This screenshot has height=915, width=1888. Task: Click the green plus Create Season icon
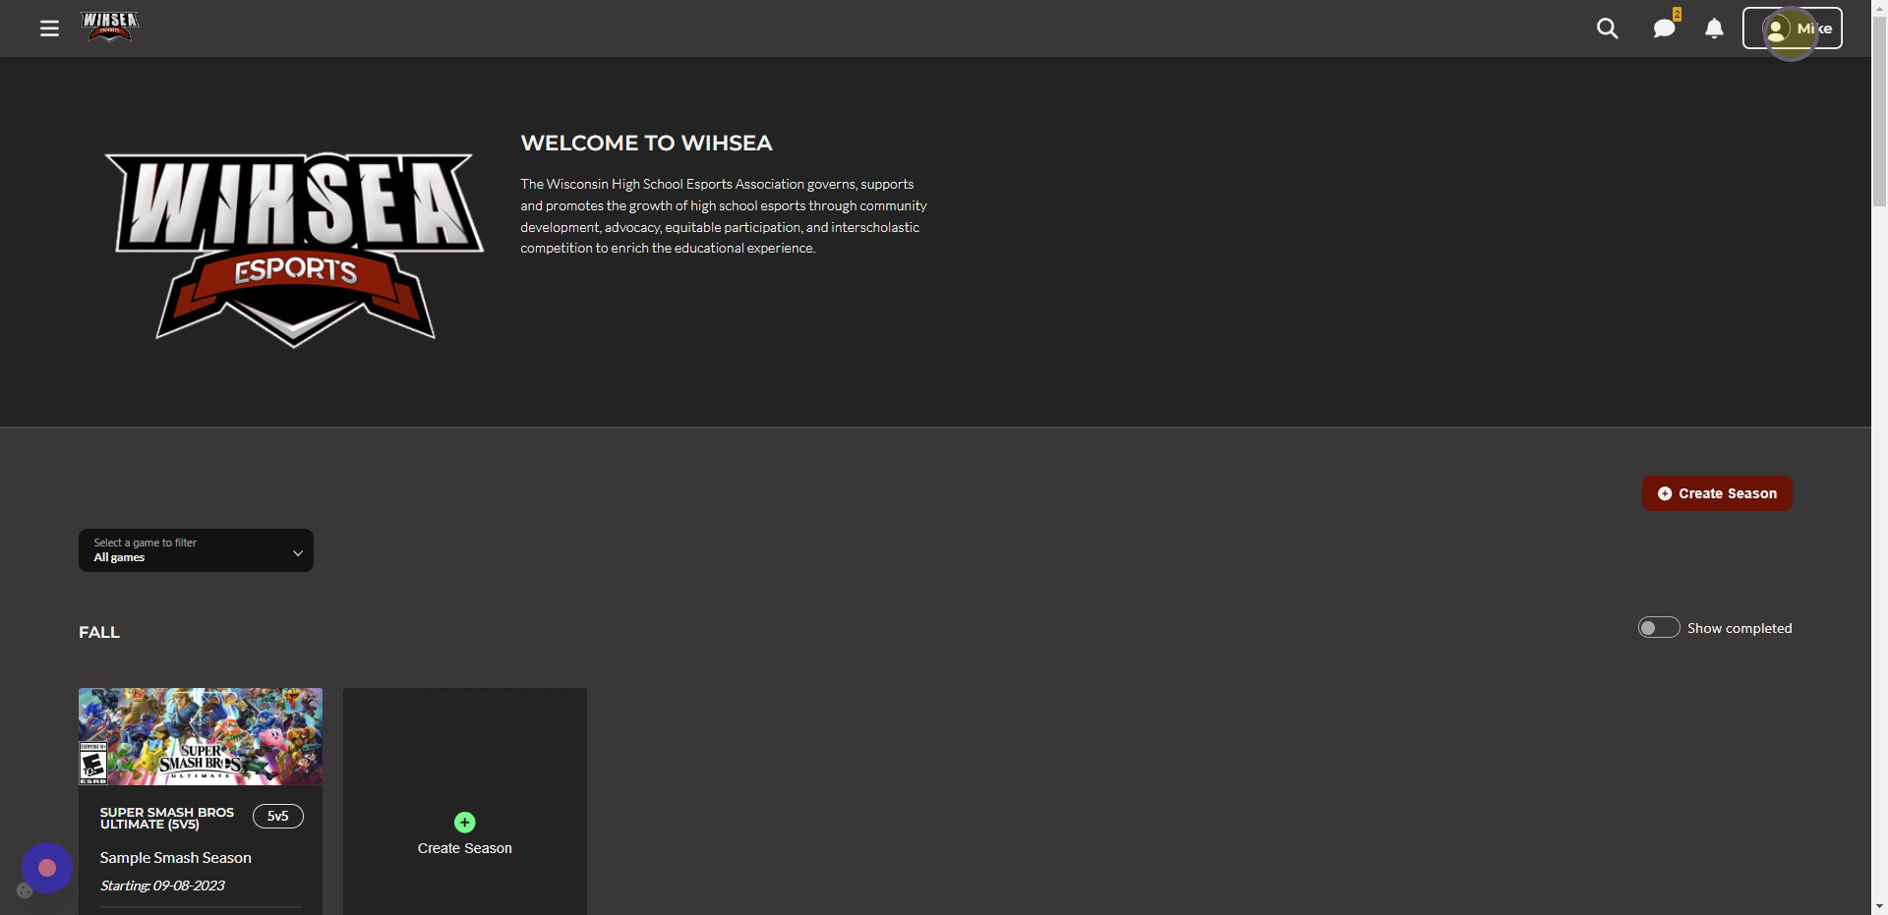click(x=465, y=822)
